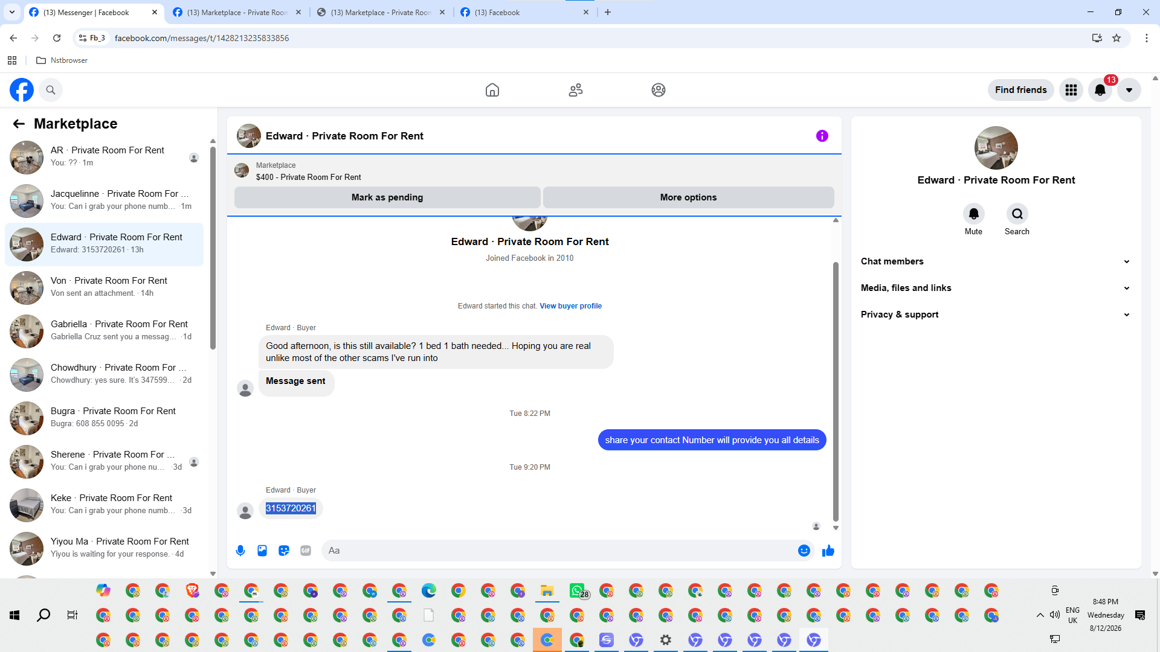Open the tab search dropdown in Chrome

[12, 12]
